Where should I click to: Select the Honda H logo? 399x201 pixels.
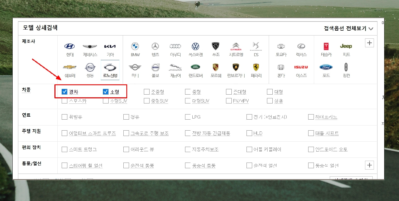click(x=281, y=67)
